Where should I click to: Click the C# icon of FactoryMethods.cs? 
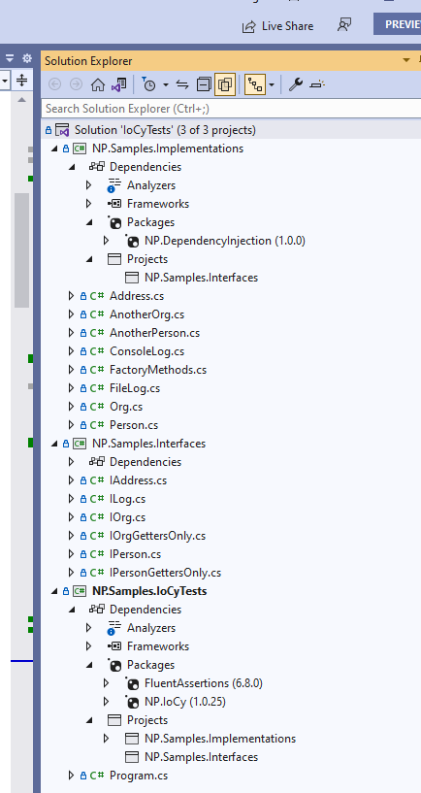tap(97, 370)
